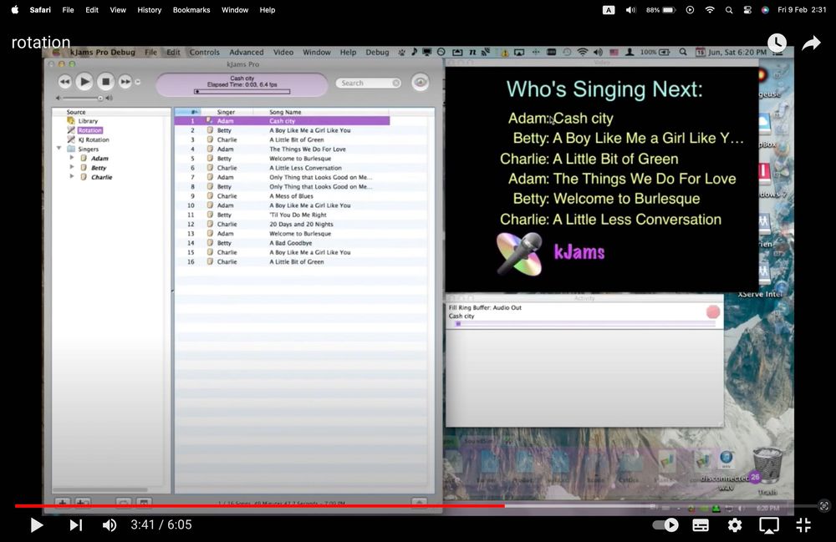The height and width of the screenshot is (542, 836).
Task: Select KJ Rotation in the Source list
Action: (93, 139)
